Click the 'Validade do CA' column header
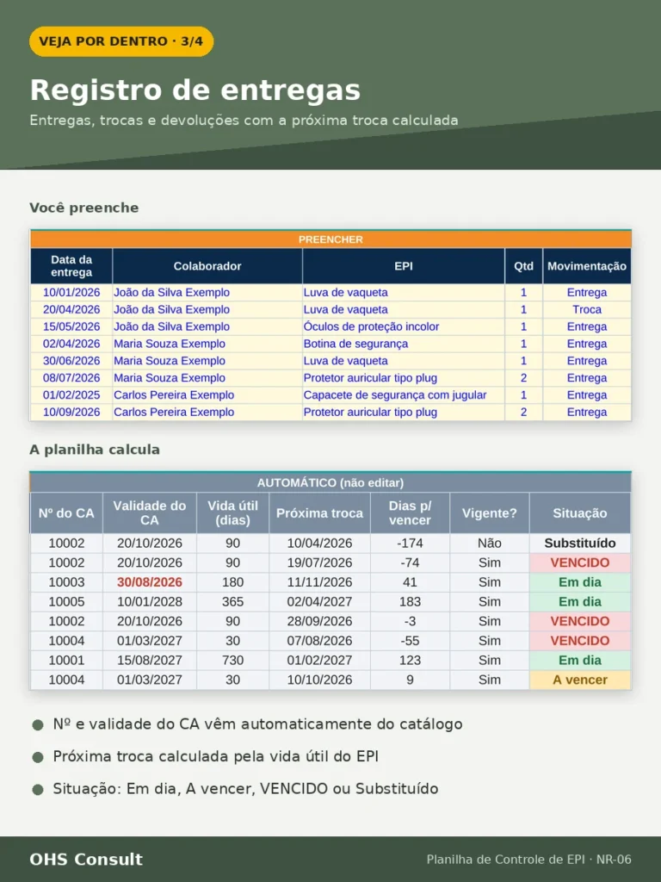The width and height of the screenshot is (661, 882). click(x=150, y=513)
